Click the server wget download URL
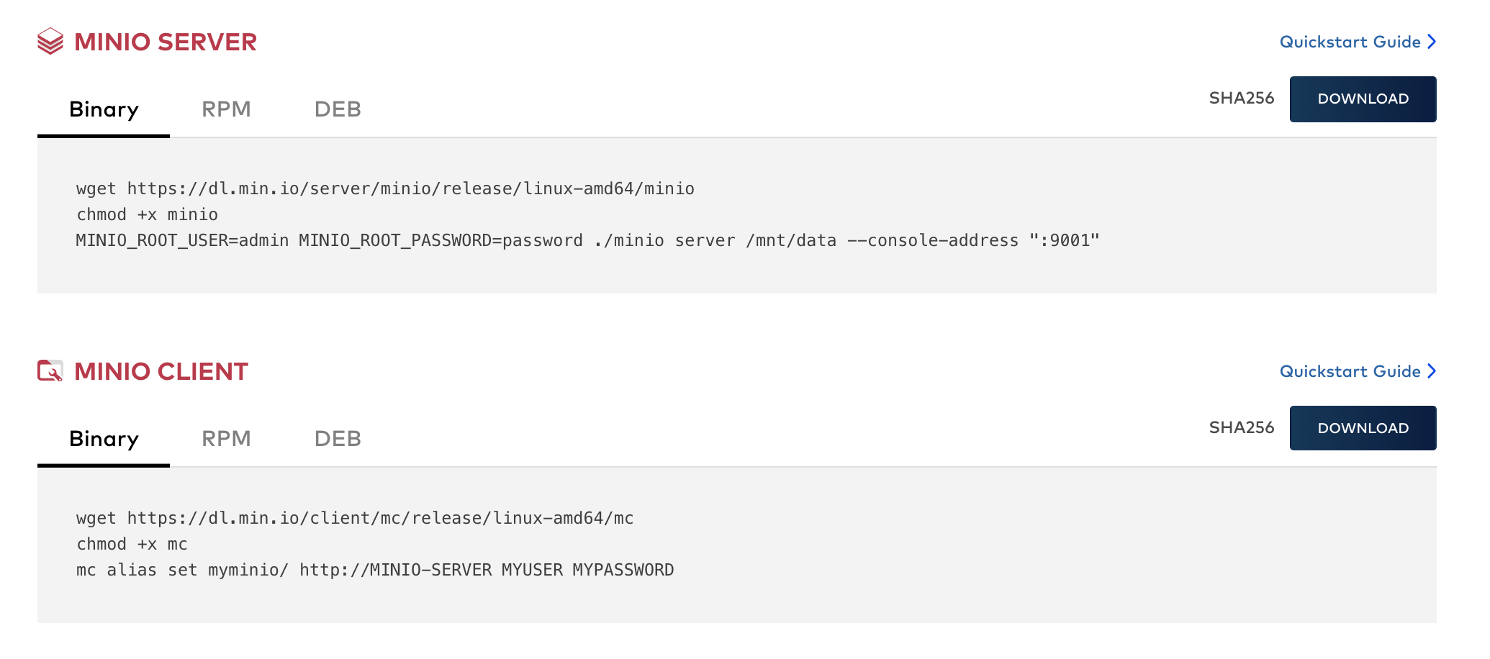The width and height of the screenshot is (1490, 659). pos(385,188)
